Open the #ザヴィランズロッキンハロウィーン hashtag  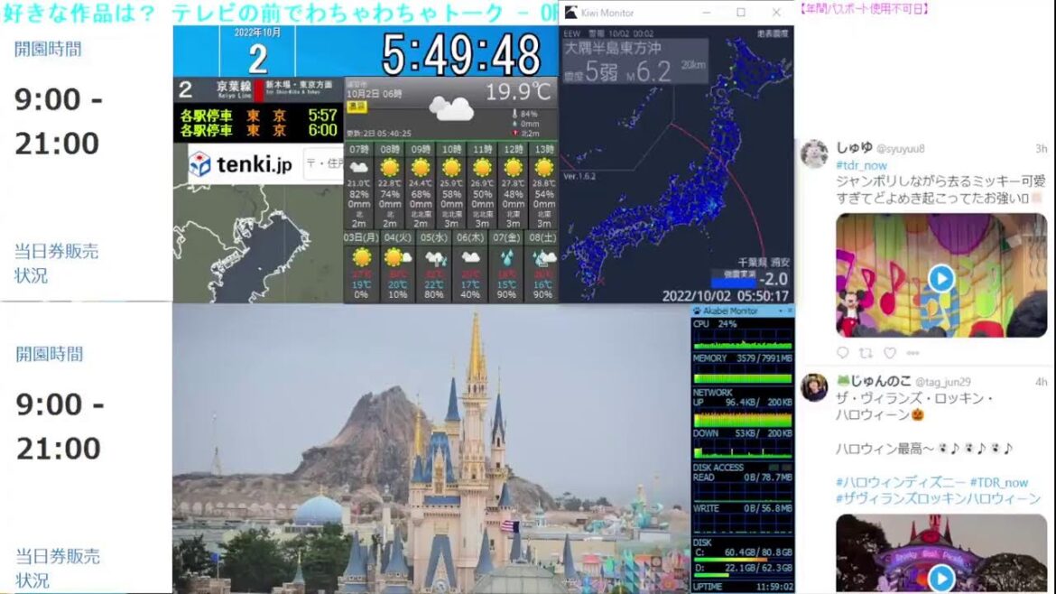(938, 499)
